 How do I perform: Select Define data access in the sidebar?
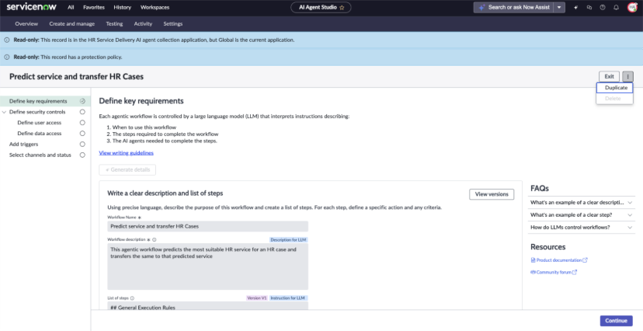(x=40, y=134)
